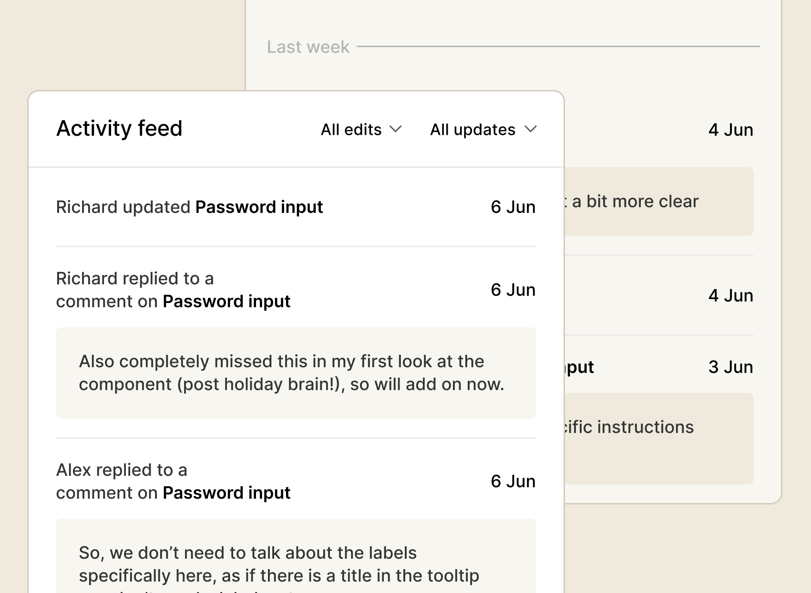Open "Password input" in Richard's update entry
The width and height of the screenshot is (811, 593).
(x=259, y=207)
